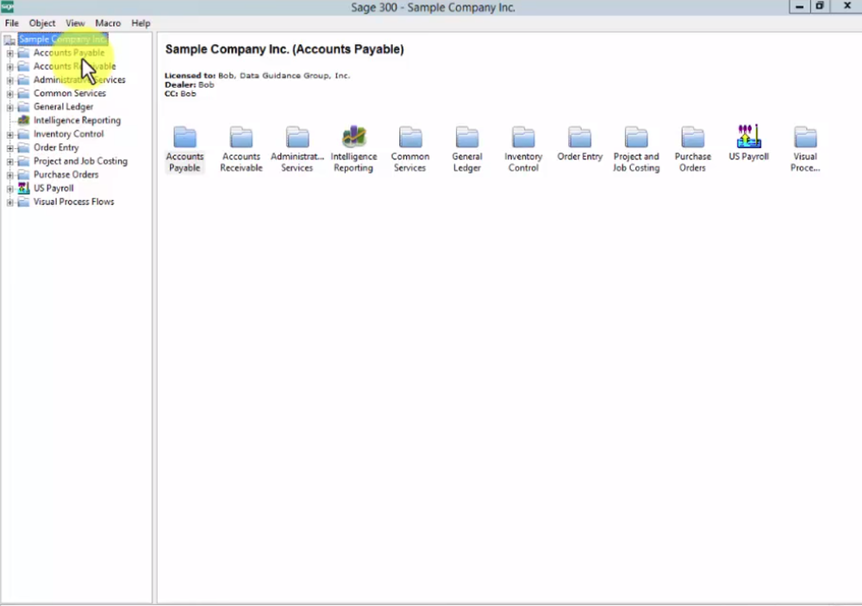This screenshot has height=606, width=862.
Task: Select Inventory Control label in the tree
Action: point(68,134)
